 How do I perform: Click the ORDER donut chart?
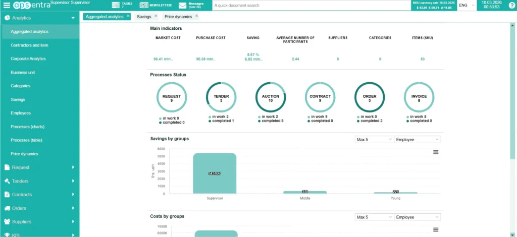pyautogui.click(x=369, y=97)
